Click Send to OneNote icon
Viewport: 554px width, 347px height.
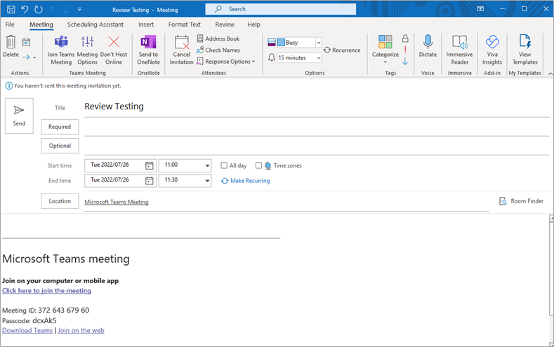tap(148, 41)
